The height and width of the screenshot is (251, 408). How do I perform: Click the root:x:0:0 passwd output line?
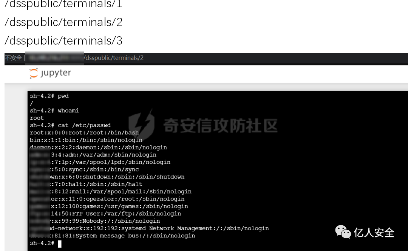coord(84,132)
